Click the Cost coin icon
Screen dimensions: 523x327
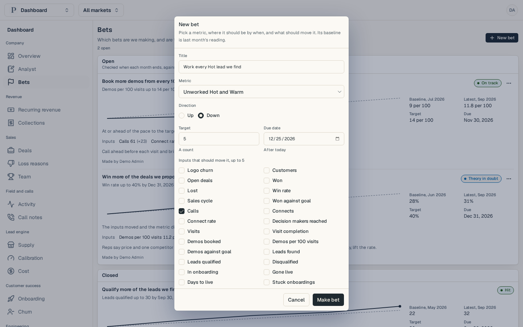pyautogui.click(x=11, y=271)
